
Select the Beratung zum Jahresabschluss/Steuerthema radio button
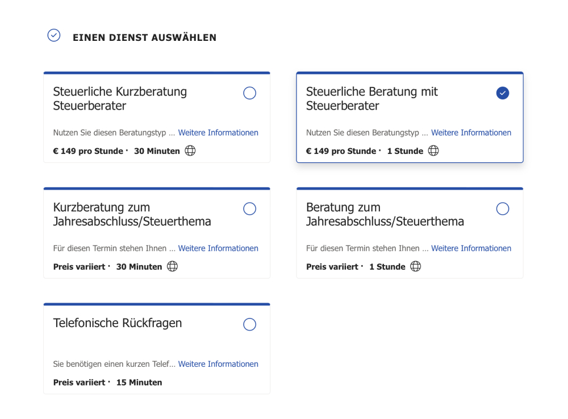pos(502,208)
